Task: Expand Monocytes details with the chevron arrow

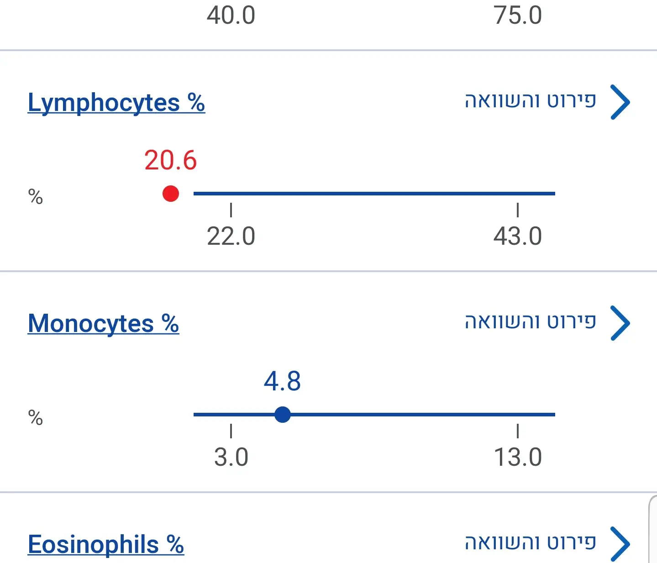Action: pyautogui.click(x=620, y=323)
